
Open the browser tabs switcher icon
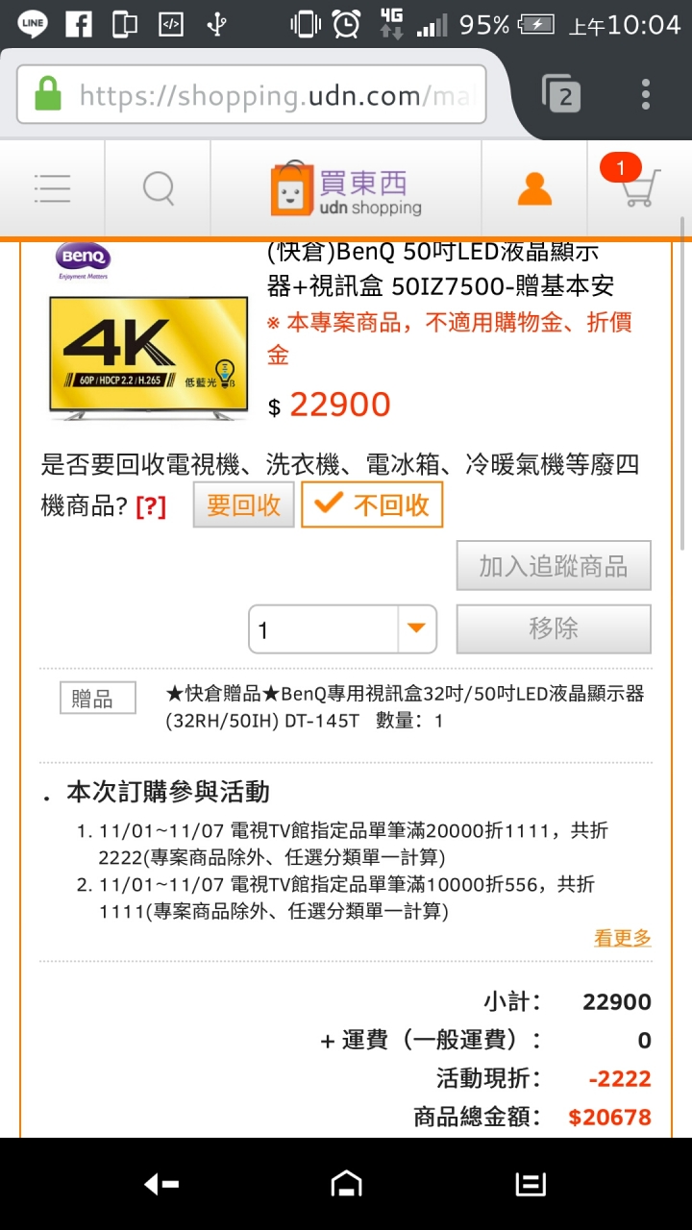pyautogui.click(x=561, y=94)
